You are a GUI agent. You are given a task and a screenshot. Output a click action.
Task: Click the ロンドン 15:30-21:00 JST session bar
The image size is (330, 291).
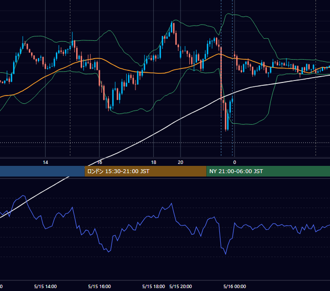(x=146, y=171)
